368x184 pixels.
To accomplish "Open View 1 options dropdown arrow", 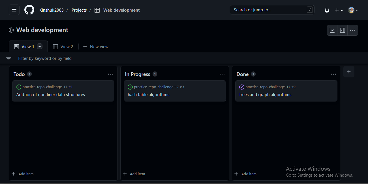I will click(40, 46).
